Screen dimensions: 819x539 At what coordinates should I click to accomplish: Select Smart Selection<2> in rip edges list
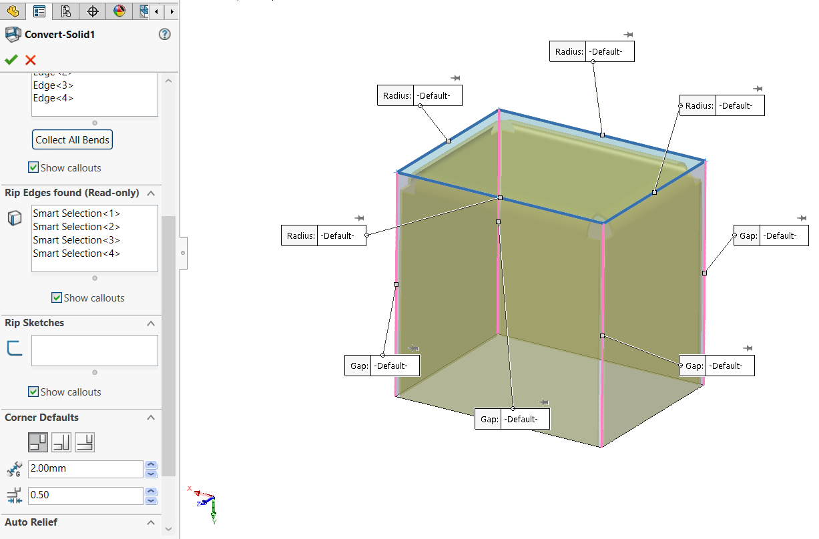tap(77, 227)
